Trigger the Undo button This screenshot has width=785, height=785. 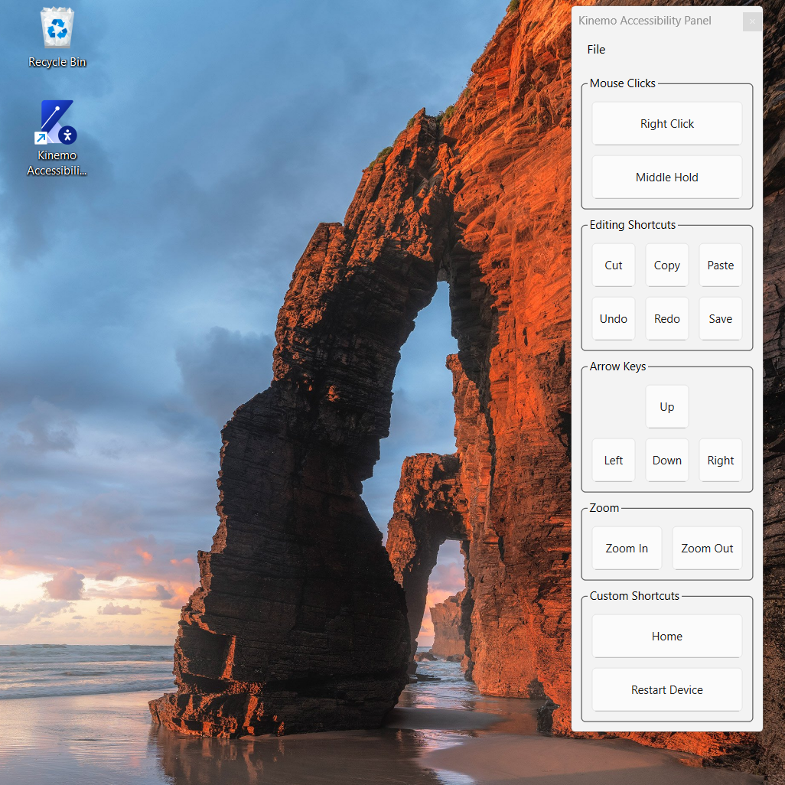[614, 319]
